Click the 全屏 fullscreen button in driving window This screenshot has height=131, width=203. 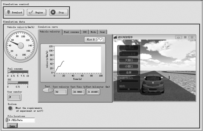pyautogui.click(x=128, y=72)
